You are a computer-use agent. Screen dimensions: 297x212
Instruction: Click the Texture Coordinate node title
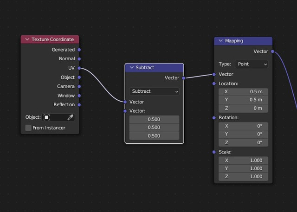click(x=52, y=39)
